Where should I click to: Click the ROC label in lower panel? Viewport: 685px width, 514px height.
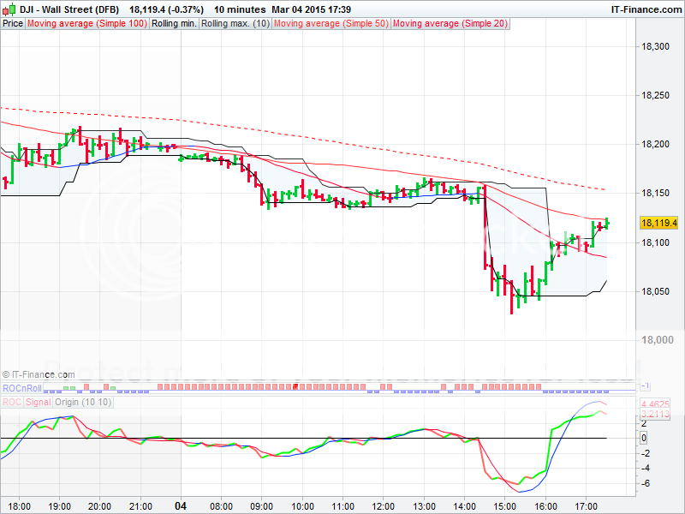[x=11, y=401]
